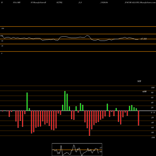Click the MR axis label -40
This screenshot has height=156, width=156.
(152, 123)
